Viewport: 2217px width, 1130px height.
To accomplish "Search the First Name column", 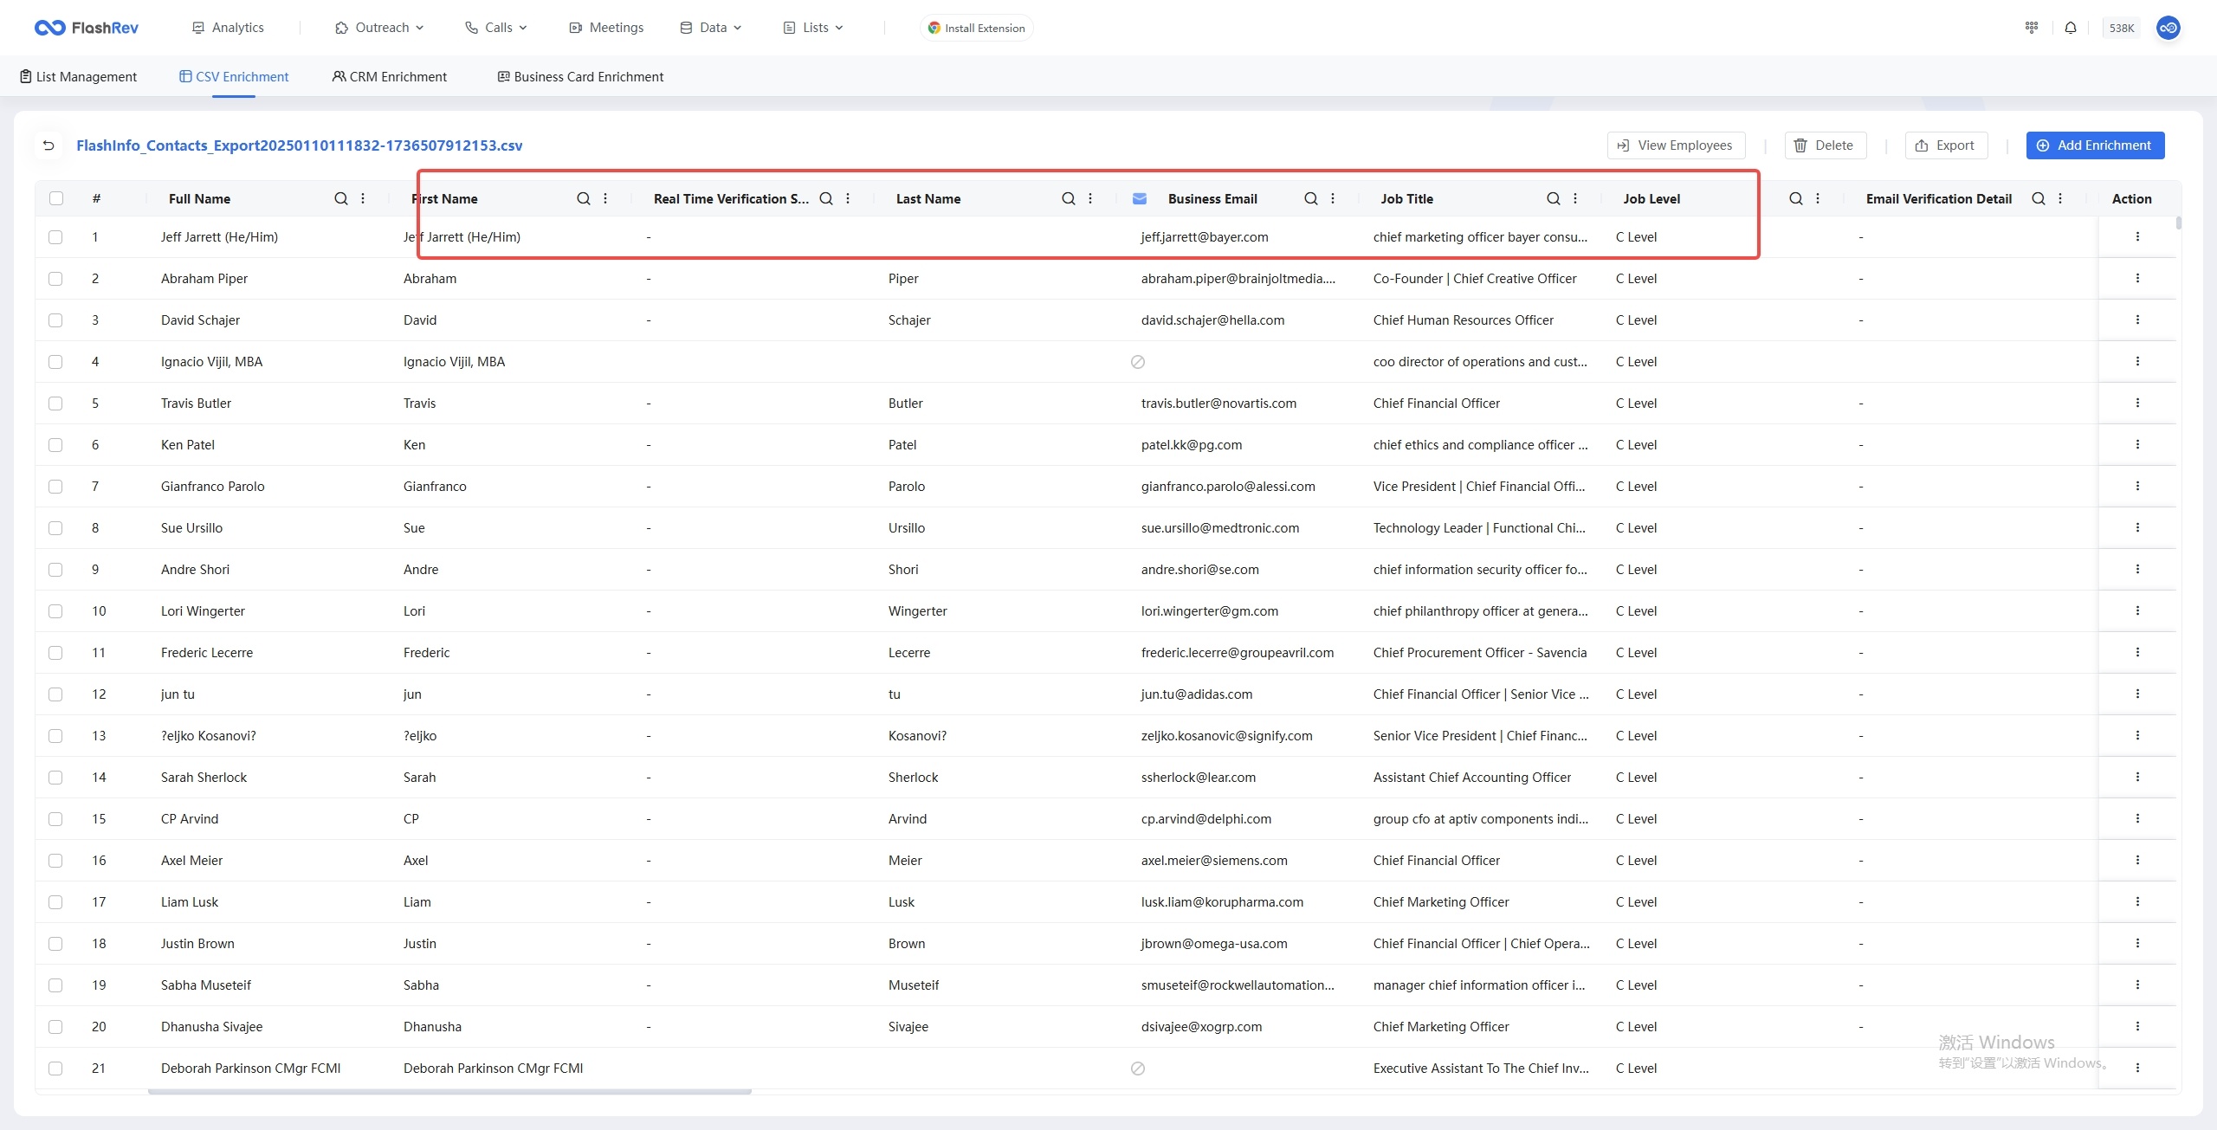I will [584, 198].
